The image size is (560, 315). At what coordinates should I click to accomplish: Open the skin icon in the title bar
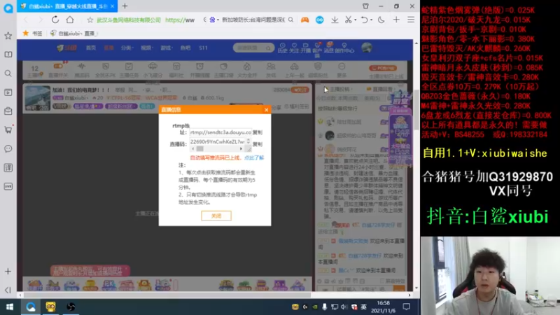365,6
